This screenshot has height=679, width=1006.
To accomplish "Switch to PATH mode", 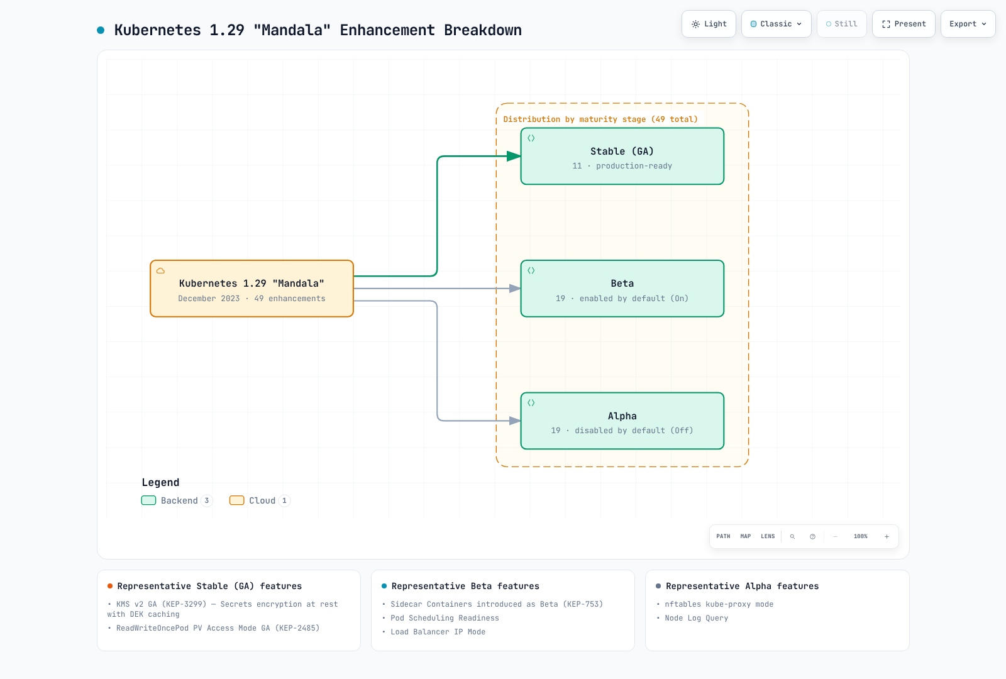I will 723,537.
